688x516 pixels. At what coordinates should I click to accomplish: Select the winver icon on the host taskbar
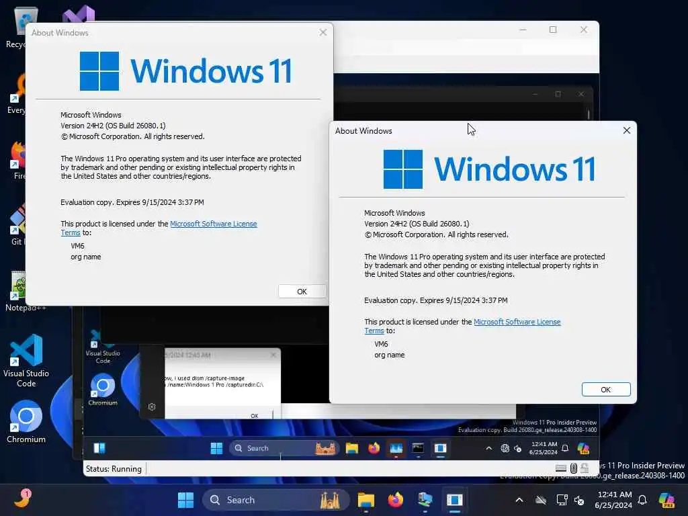[455, 500]
